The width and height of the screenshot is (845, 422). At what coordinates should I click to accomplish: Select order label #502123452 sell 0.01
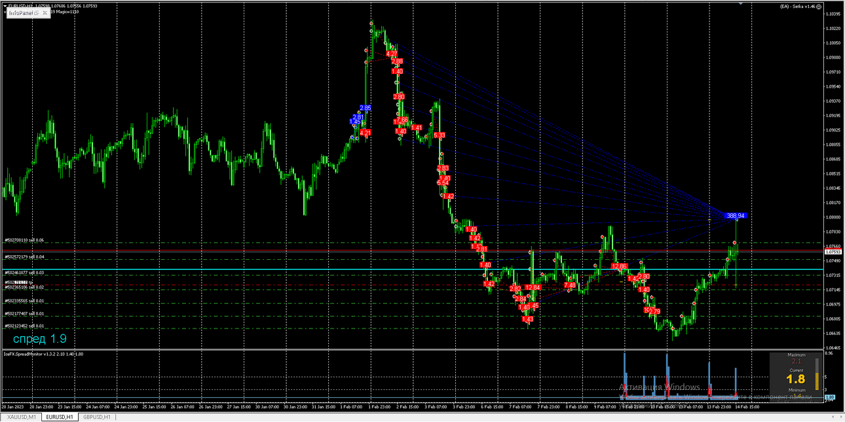(x=24, y=326)
